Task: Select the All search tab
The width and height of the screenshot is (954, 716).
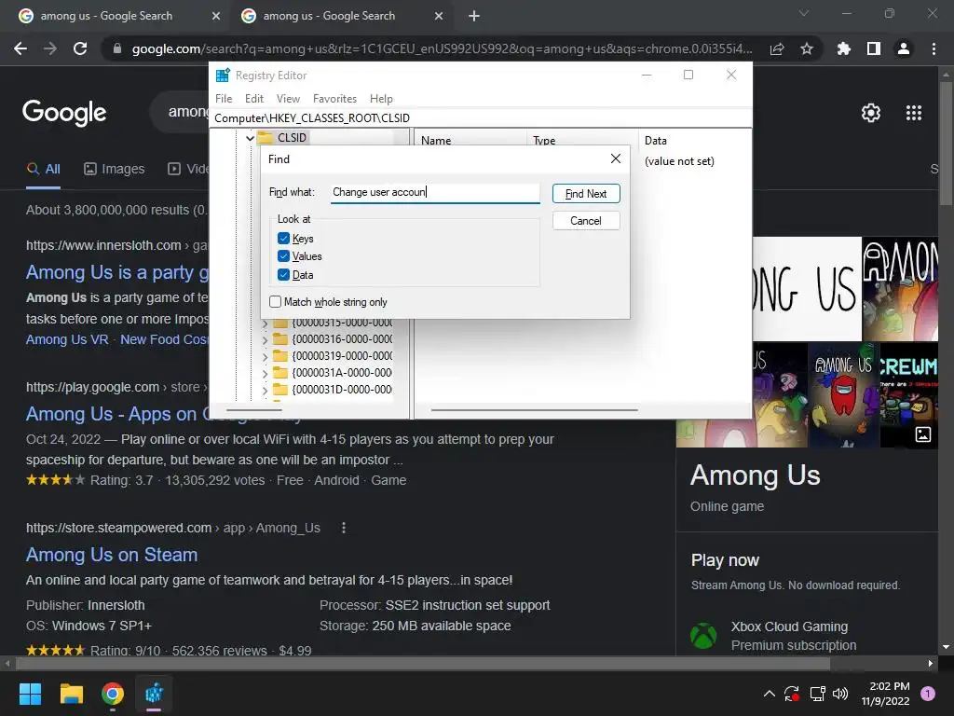Action: pyautogui.click(x=43, y=169)
